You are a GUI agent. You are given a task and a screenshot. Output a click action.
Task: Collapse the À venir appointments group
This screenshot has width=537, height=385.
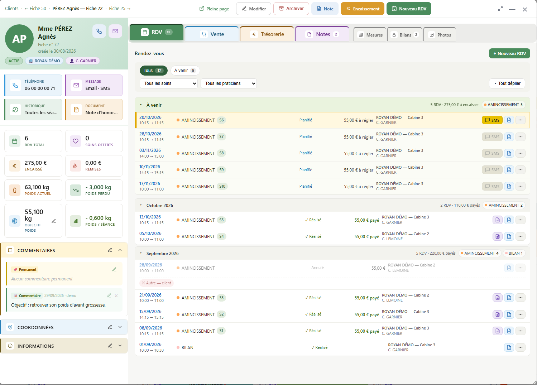coord(141,105)
